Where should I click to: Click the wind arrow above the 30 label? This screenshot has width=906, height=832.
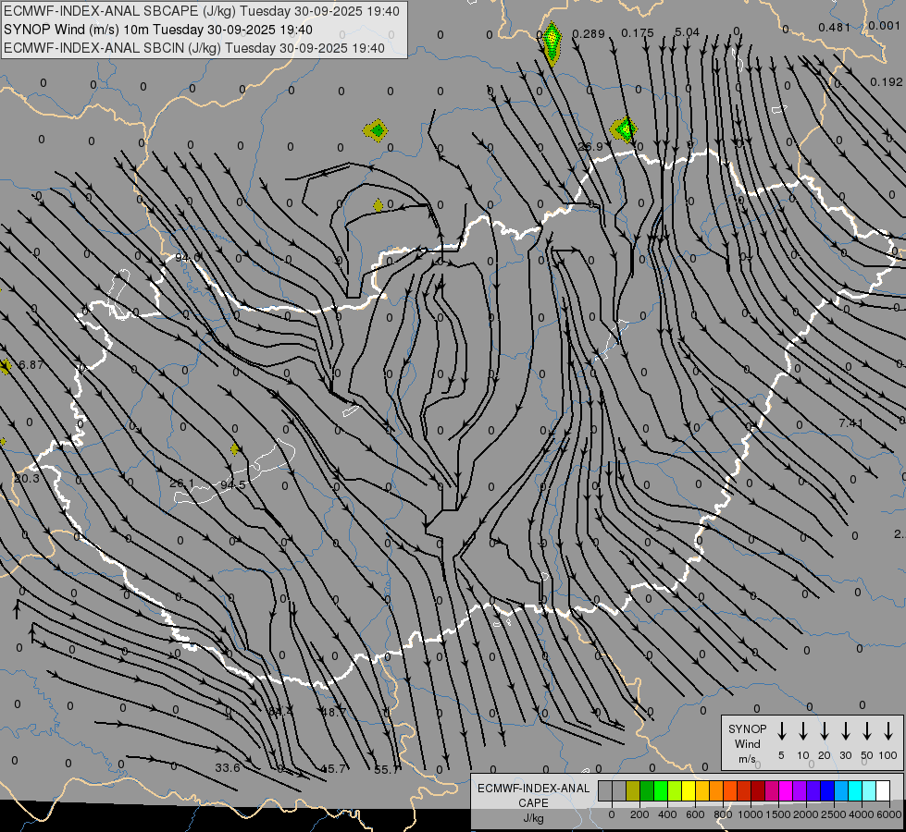click(x=845, y=731)
